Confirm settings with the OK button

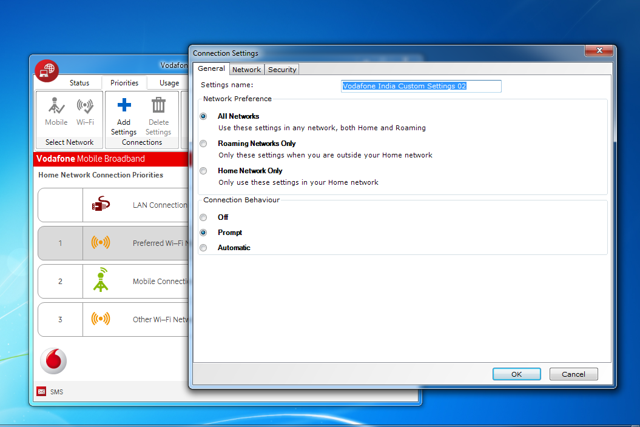click(x=517, y=374)
